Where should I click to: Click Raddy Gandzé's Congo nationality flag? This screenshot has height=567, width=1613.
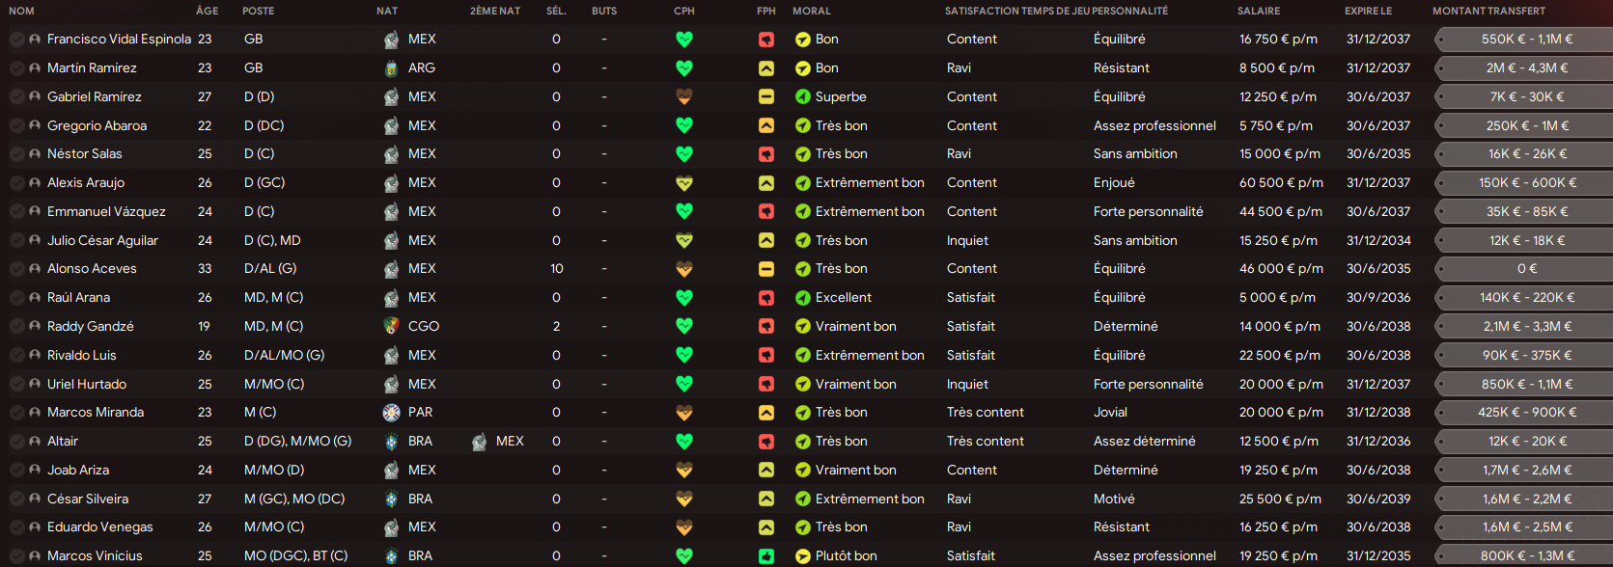pos(391,326)
